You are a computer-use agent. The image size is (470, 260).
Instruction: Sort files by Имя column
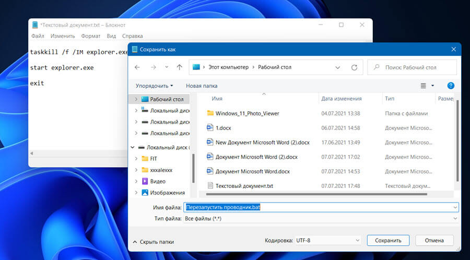tap(217, 99)
